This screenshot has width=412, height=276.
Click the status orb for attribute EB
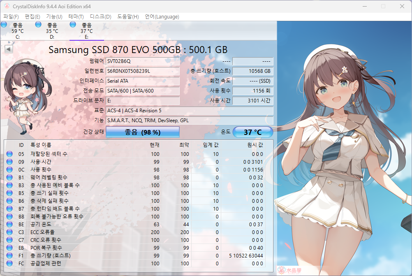[9, 248]
